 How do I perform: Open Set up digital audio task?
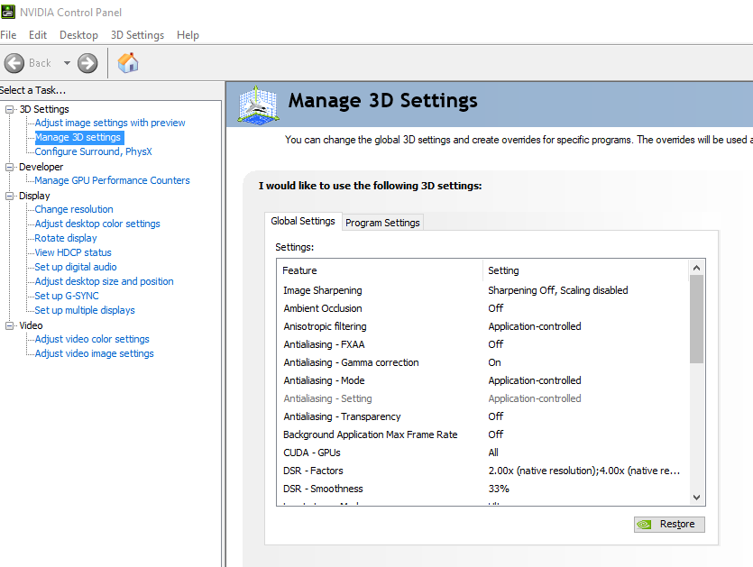pos(76,267)
